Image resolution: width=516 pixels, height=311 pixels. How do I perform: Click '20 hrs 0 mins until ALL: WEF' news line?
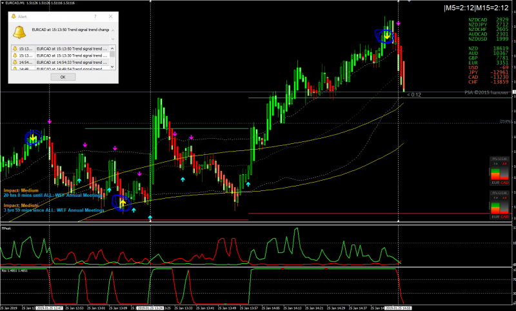[53, 196]
